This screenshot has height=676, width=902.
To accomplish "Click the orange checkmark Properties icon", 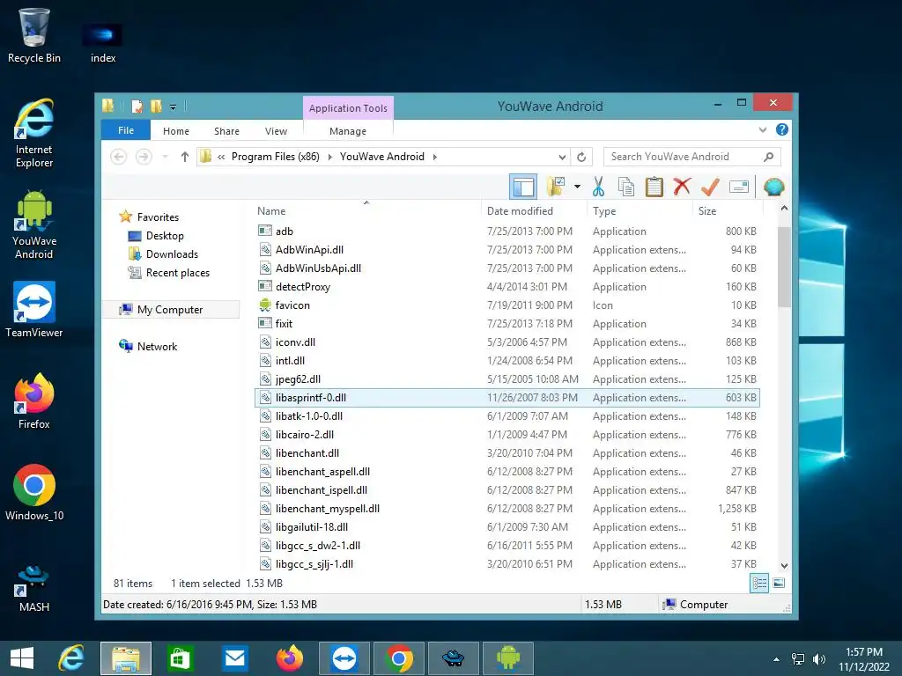I will click(x=711, y=187).
